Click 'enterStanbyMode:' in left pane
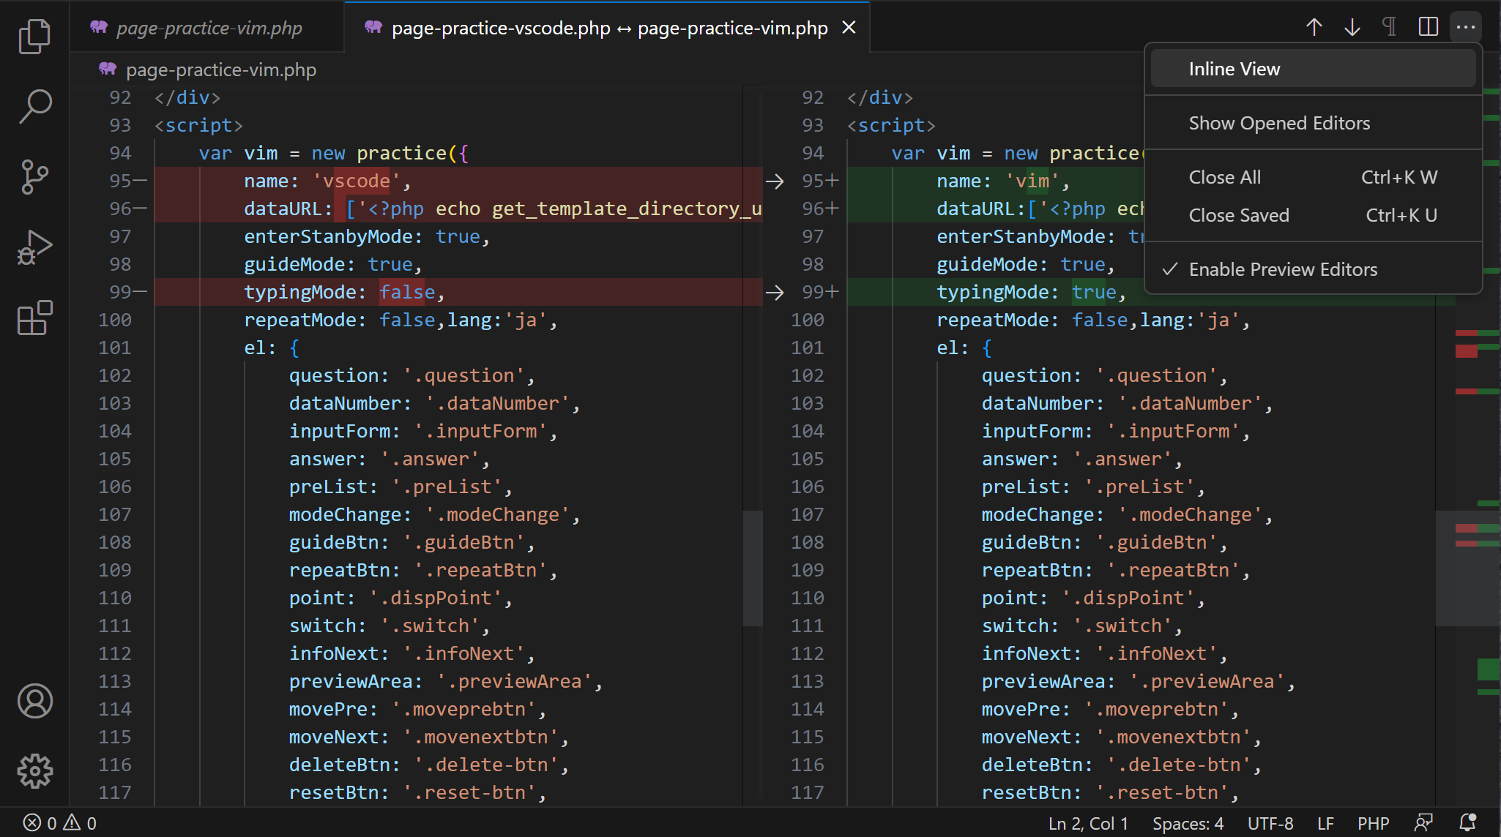Screen dimensions: 1501x837 334,236
